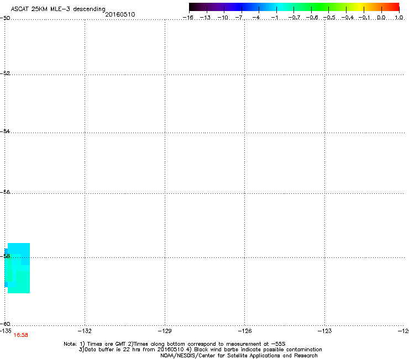
Task: Click the -0.1 colorbar label
Action: click(x=364, y=18)
